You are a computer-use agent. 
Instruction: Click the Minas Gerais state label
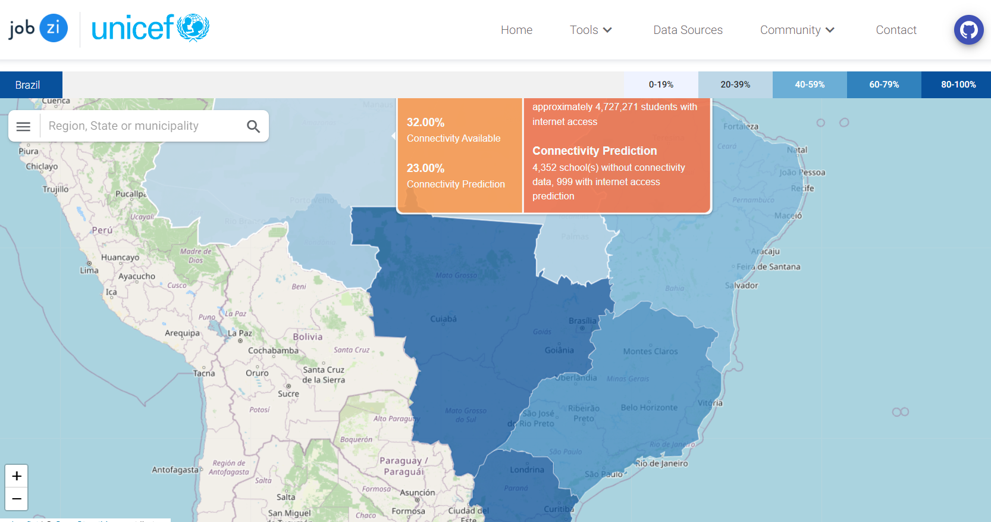coord(628,379)
